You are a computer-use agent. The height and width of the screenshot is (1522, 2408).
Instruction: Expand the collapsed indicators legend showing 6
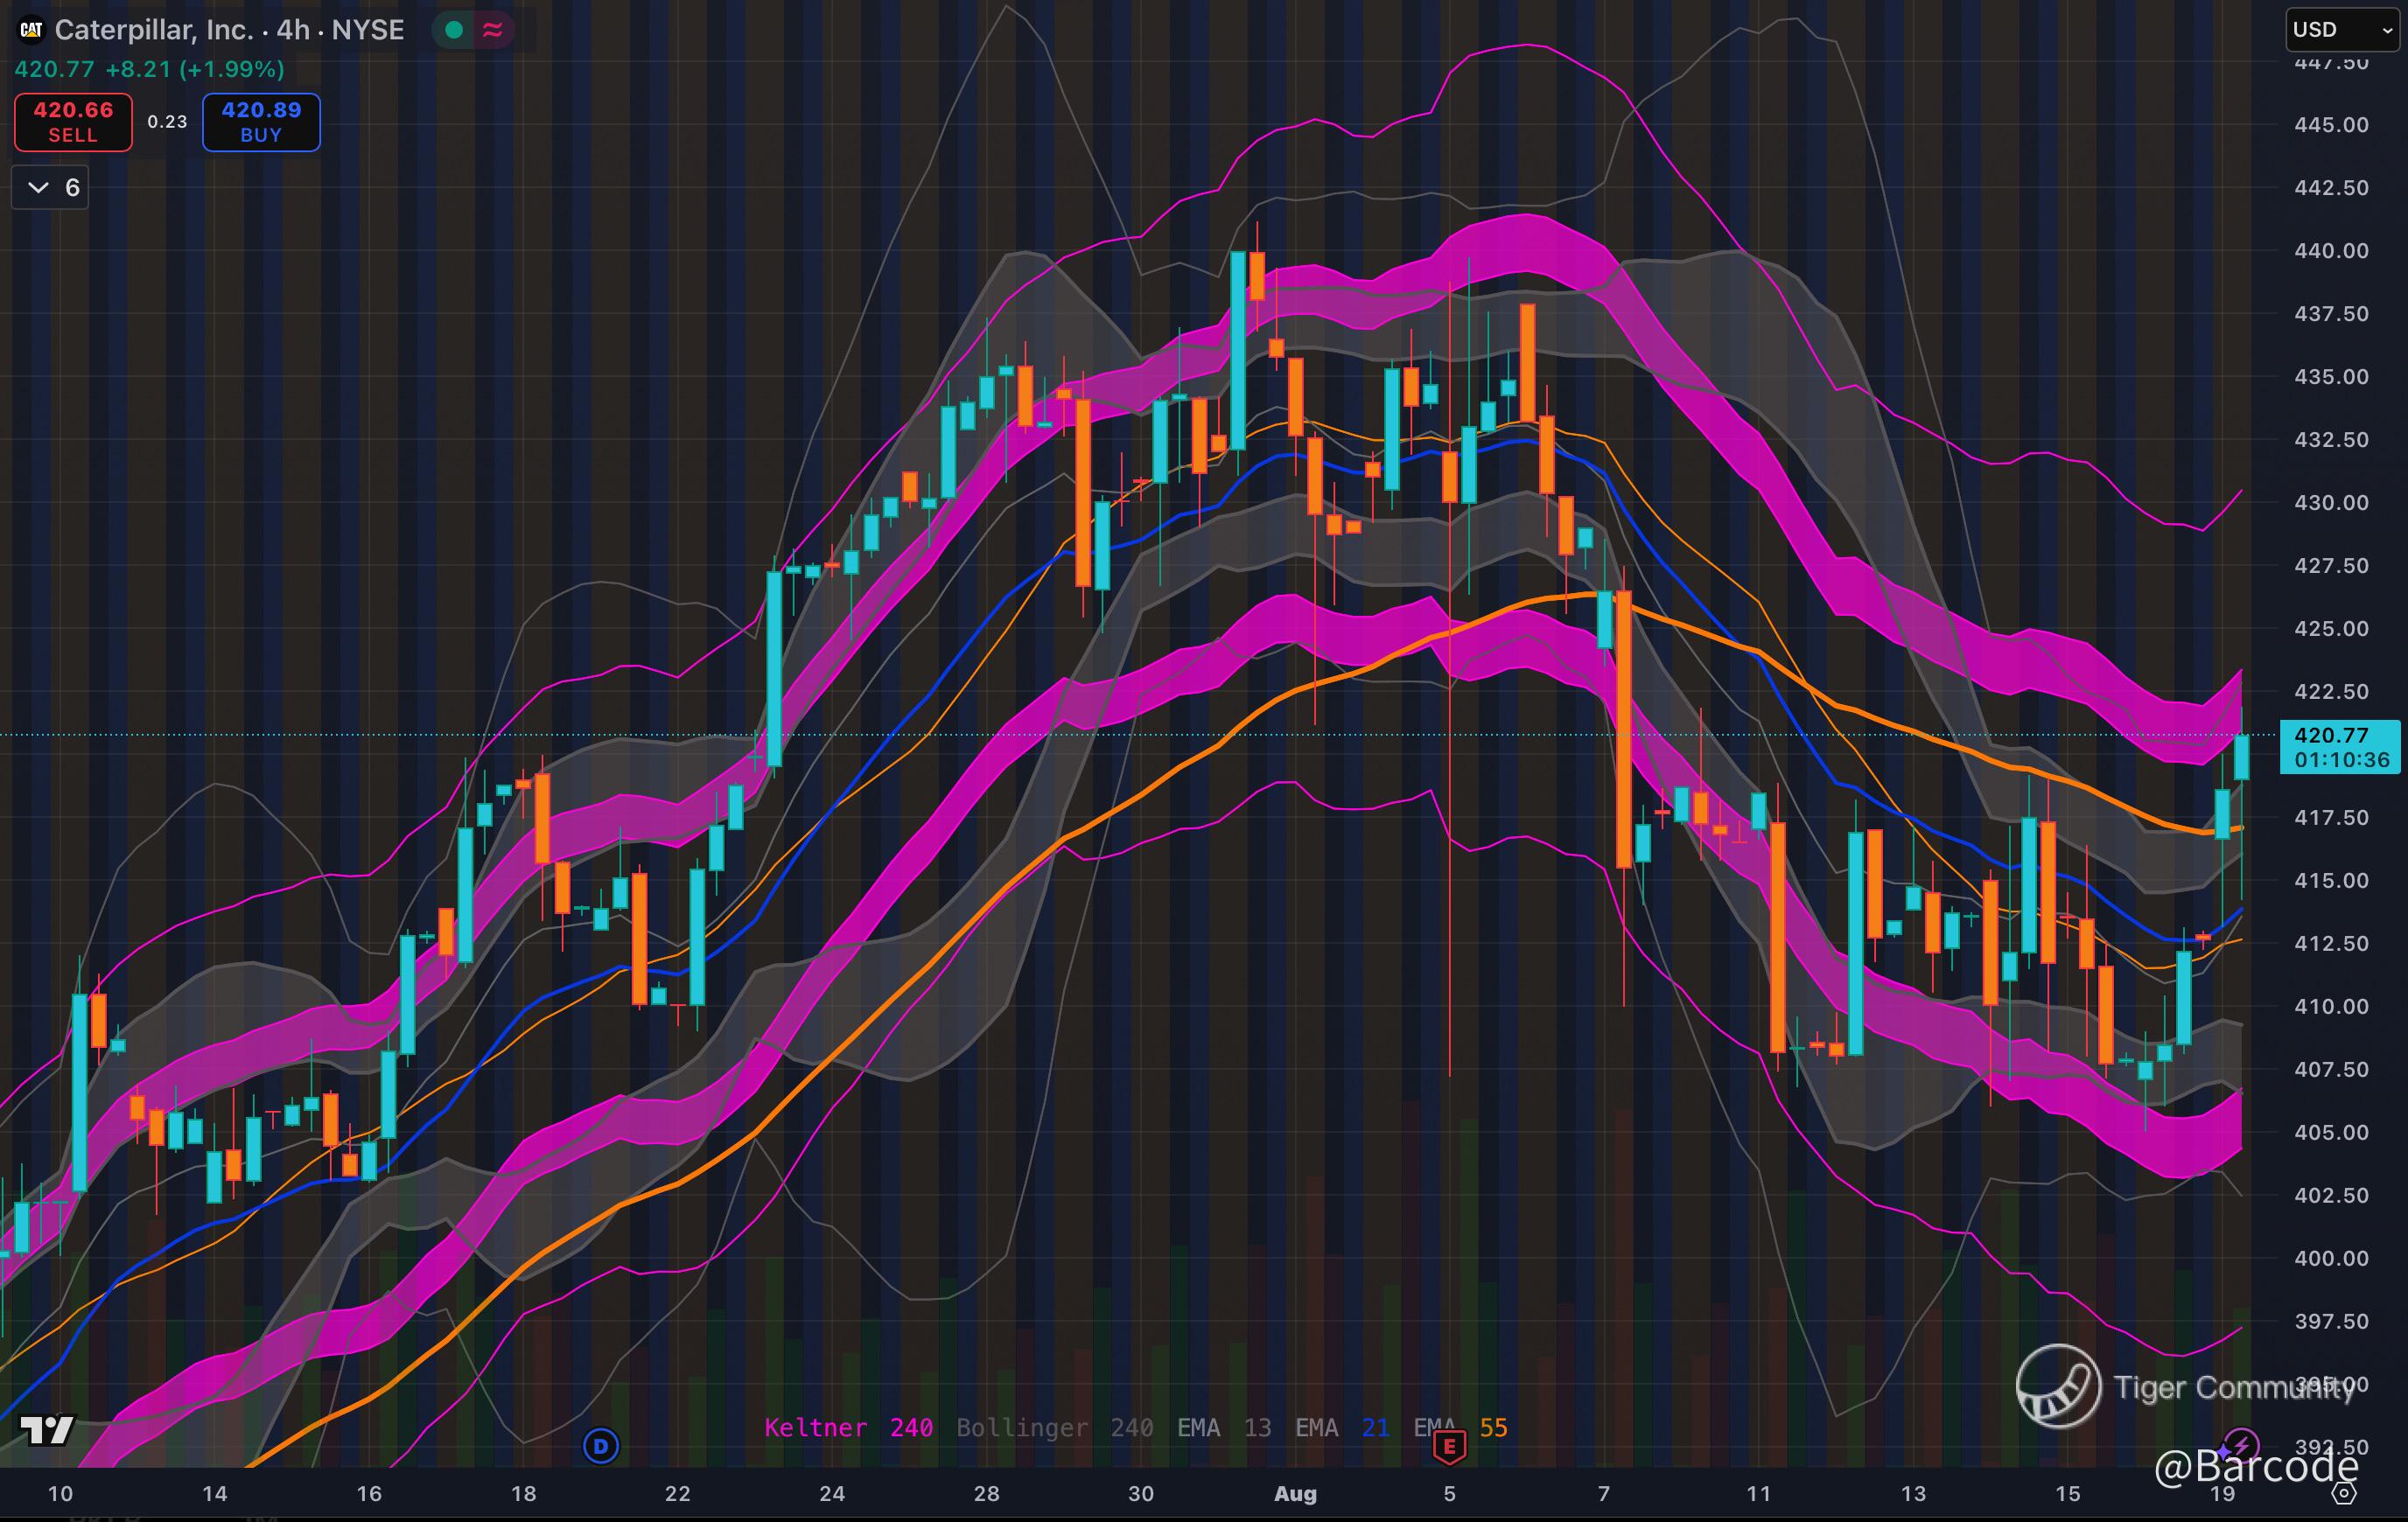pyautogui.click(x=50, y=187)
